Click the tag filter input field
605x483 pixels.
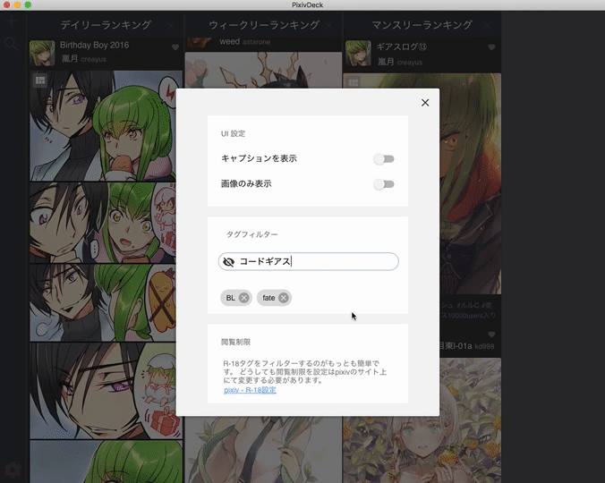[x=308, y=261]
